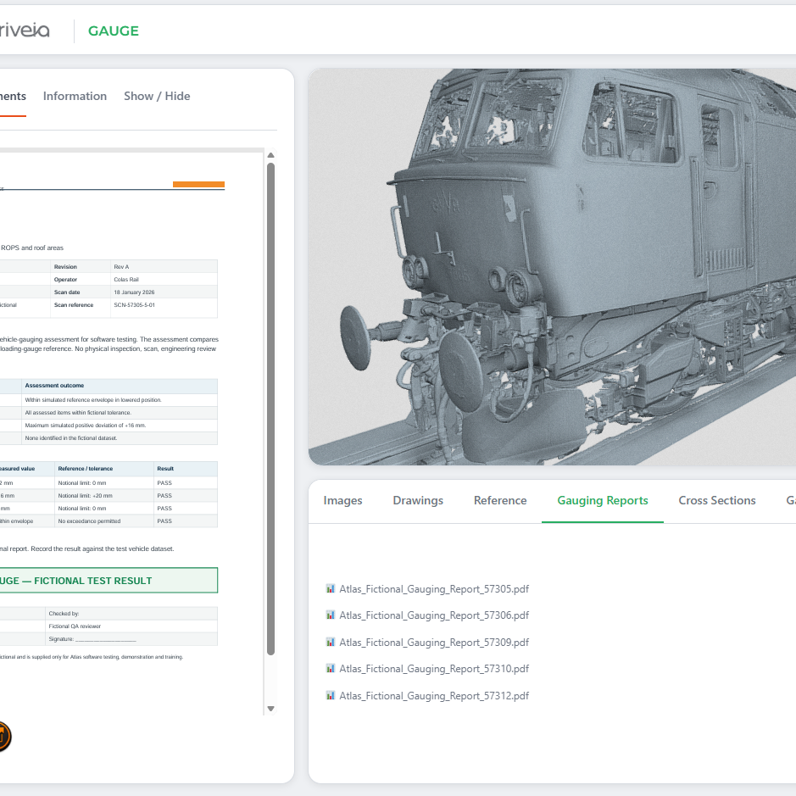Viewport: 796px width, 796px height.
Task: Click the chart icon beside Report_57305.pdf
Action: pyautogui.click(x=331, y=588)
